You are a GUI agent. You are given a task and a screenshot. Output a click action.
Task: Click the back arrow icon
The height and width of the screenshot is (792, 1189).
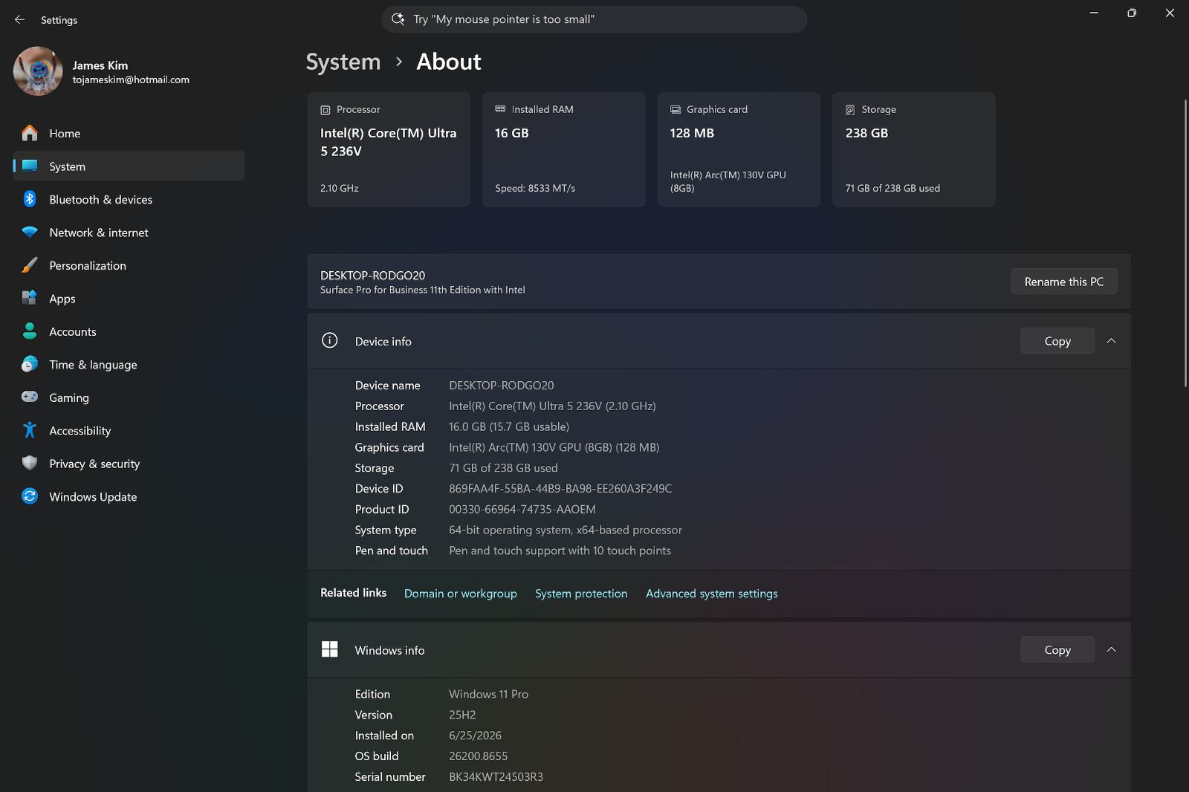(19, 20)
